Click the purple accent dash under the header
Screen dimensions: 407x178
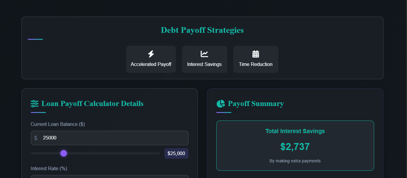[x=35, y=39]
